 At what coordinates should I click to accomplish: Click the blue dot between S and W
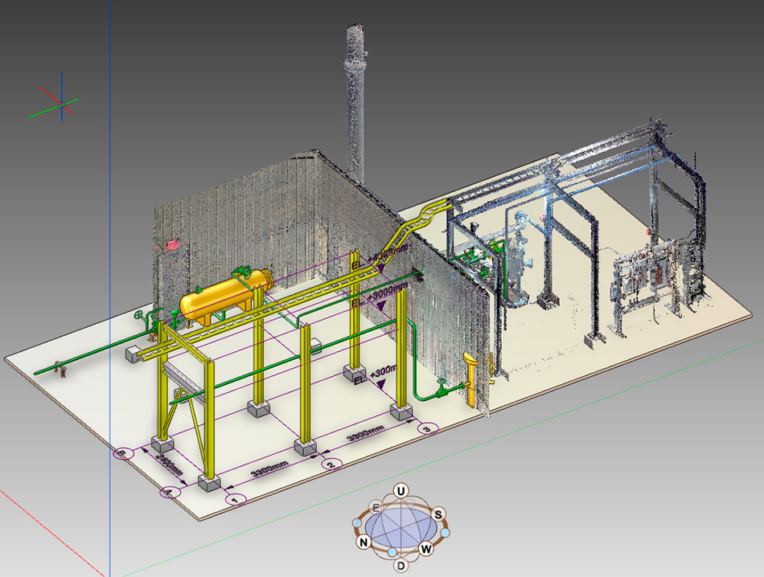pos(444,533)
